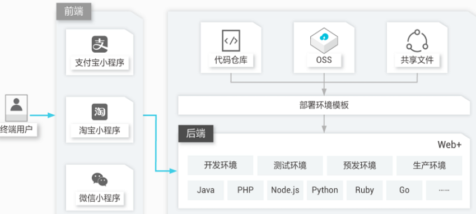Screen dimensions: 476x214
Task: Click the 代码仓库 label
Action: 231,60
